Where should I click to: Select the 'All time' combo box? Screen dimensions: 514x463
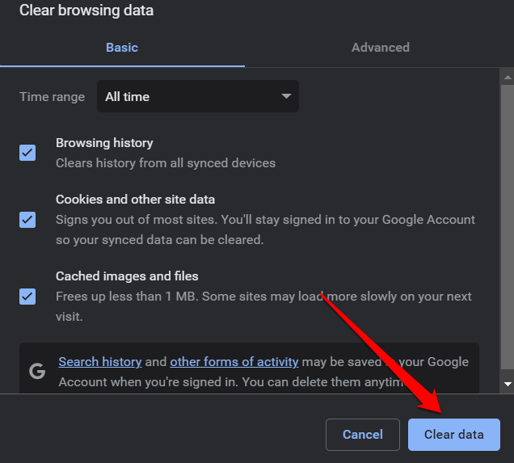197,96
